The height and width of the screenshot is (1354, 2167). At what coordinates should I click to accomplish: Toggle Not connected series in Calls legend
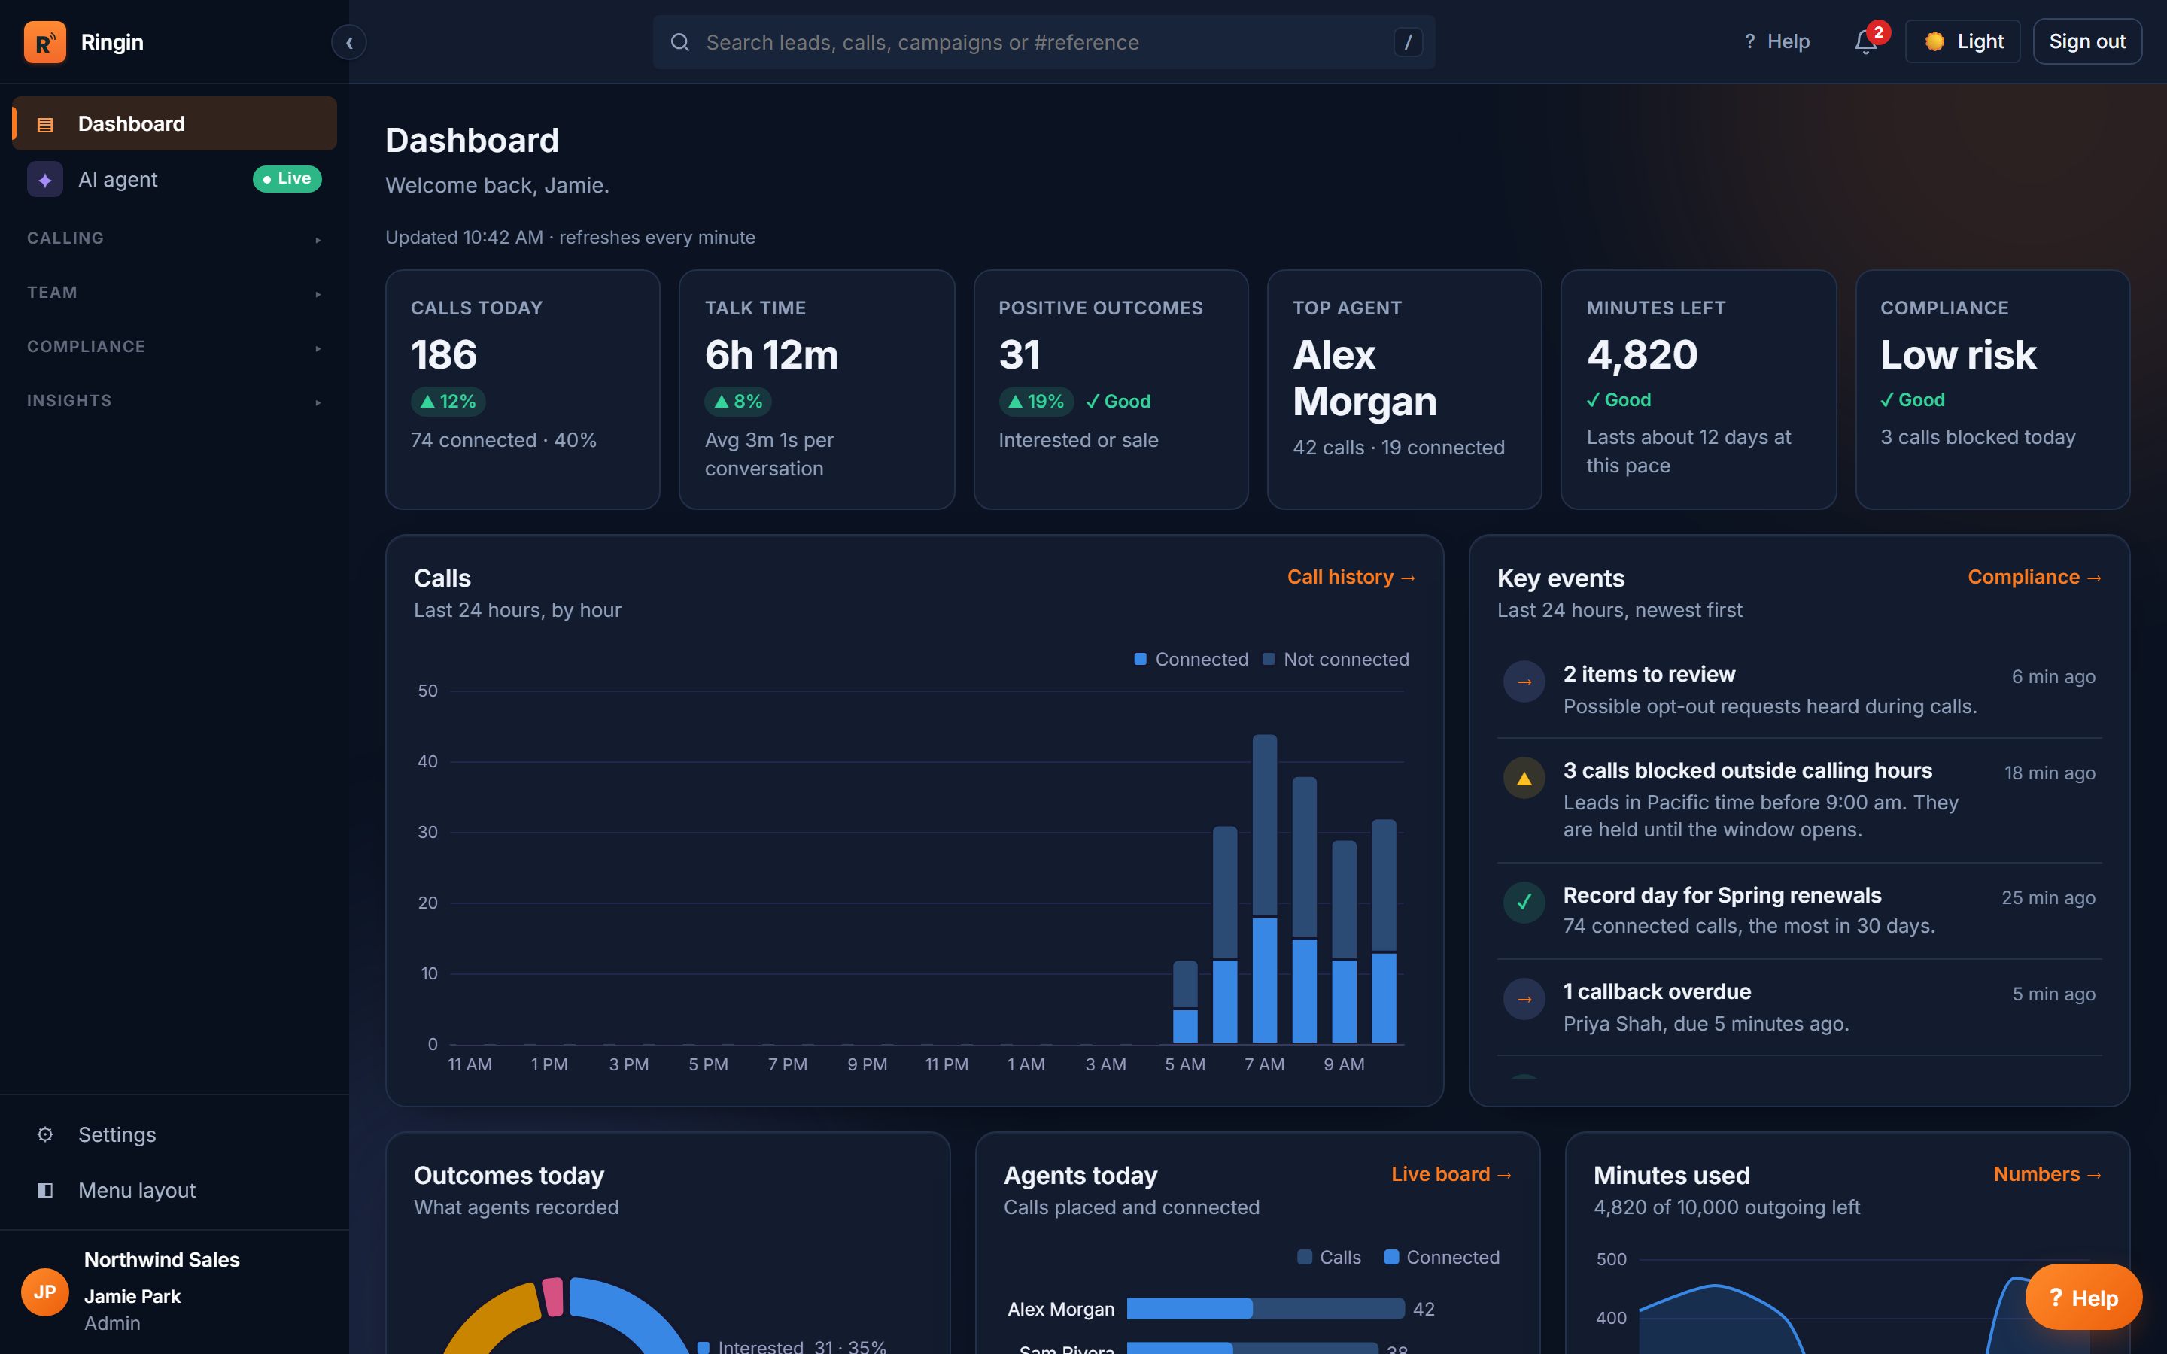tap(1335, 660)
